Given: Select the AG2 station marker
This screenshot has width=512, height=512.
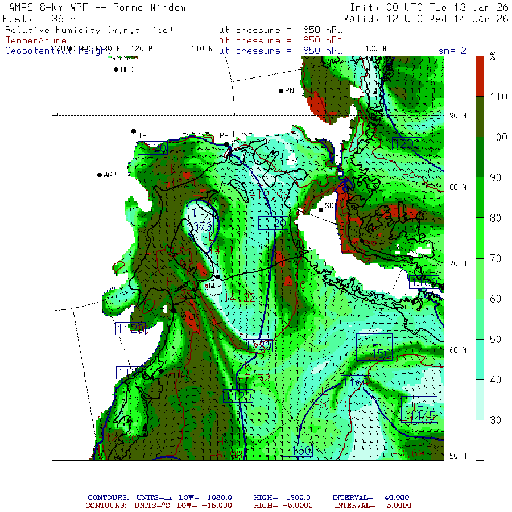Looking at the screenshot, I should pyautogui.click(x=99, y=175).
